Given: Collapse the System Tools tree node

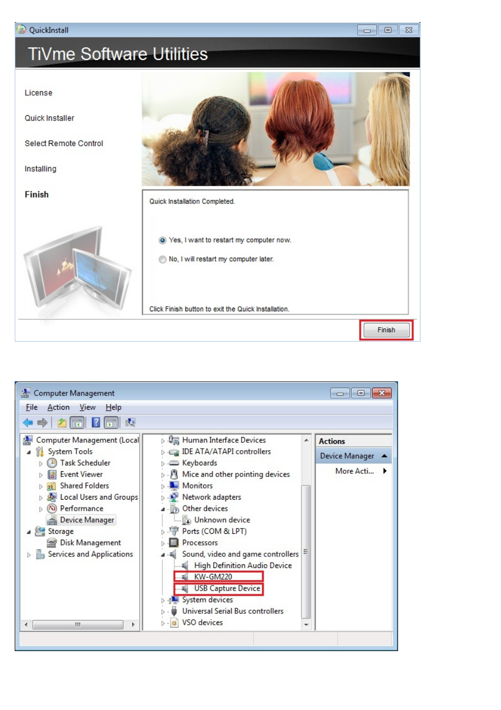Looking at the screenshot, I should click(29, 452).
